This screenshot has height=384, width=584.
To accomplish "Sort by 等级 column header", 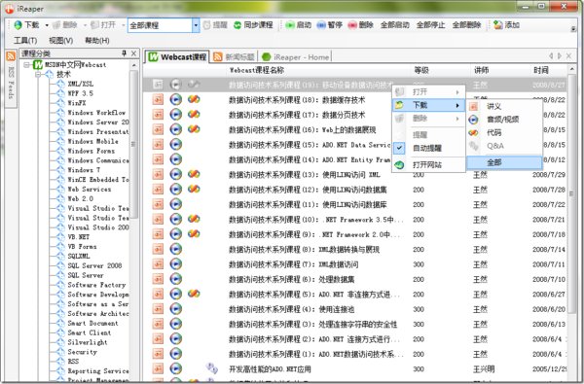I will (x=421, y=70).
